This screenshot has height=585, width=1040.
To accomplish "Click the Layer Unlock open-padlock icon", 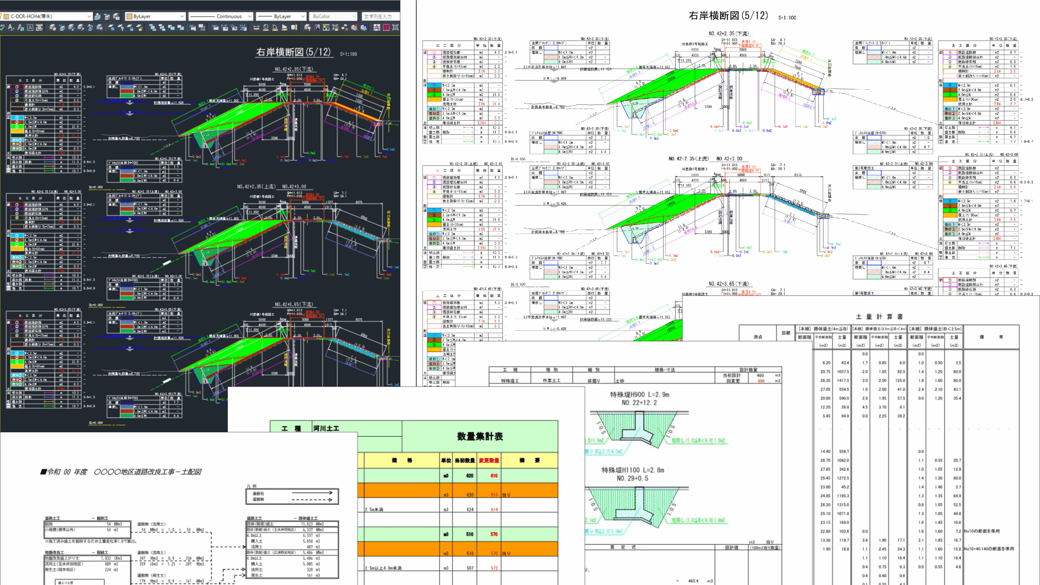I will tap(140, 27).
